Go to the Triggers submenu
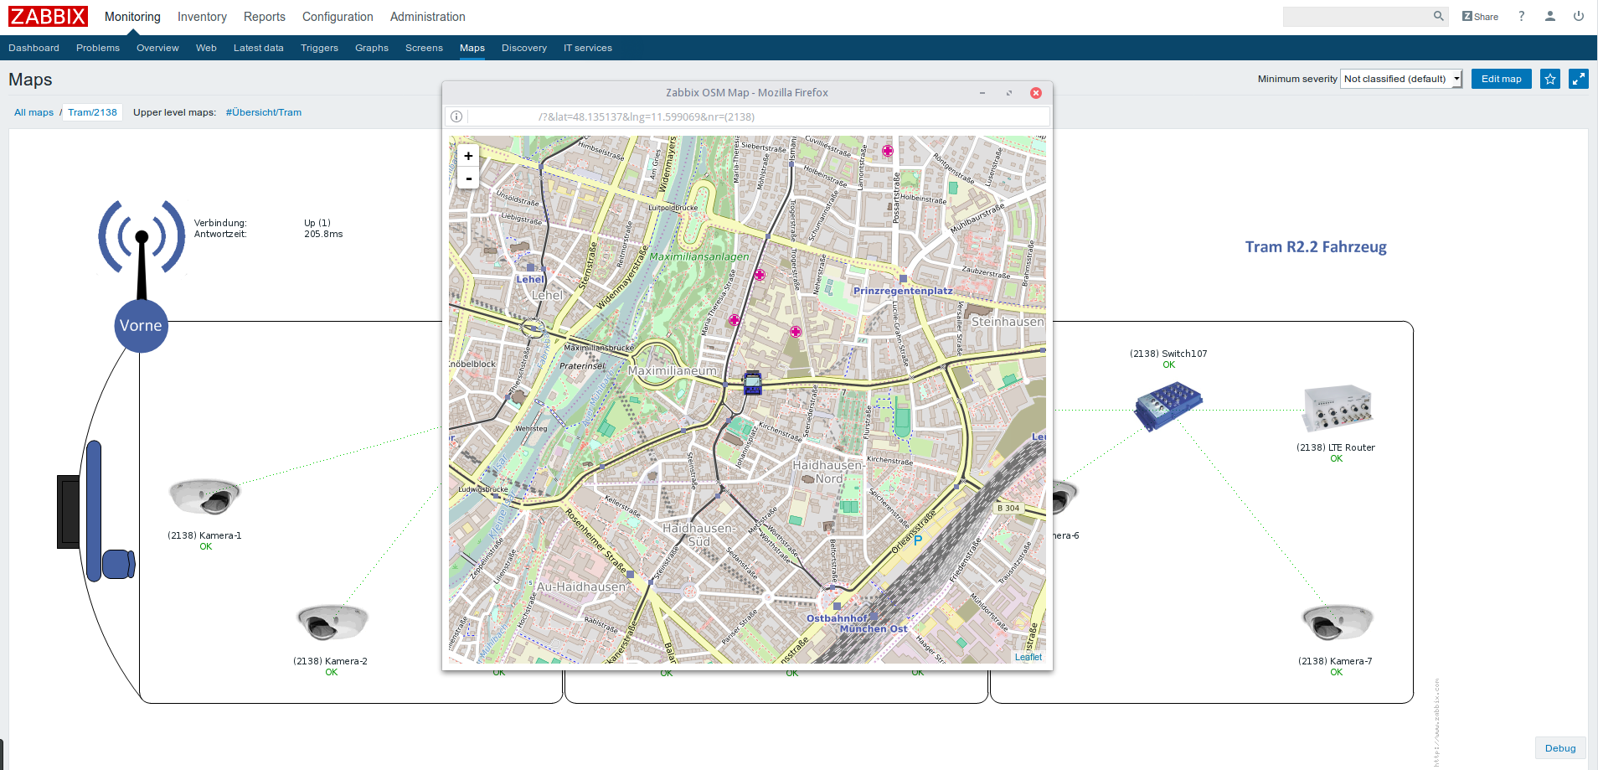 point(319,48)
